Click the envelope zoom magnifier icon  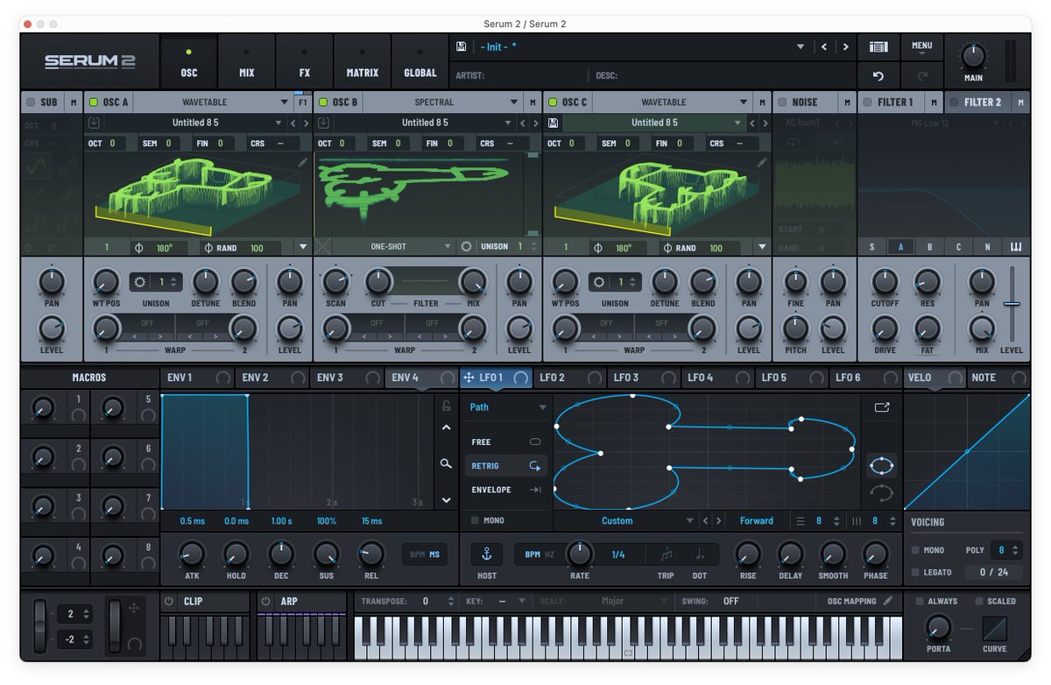(446, 463)
